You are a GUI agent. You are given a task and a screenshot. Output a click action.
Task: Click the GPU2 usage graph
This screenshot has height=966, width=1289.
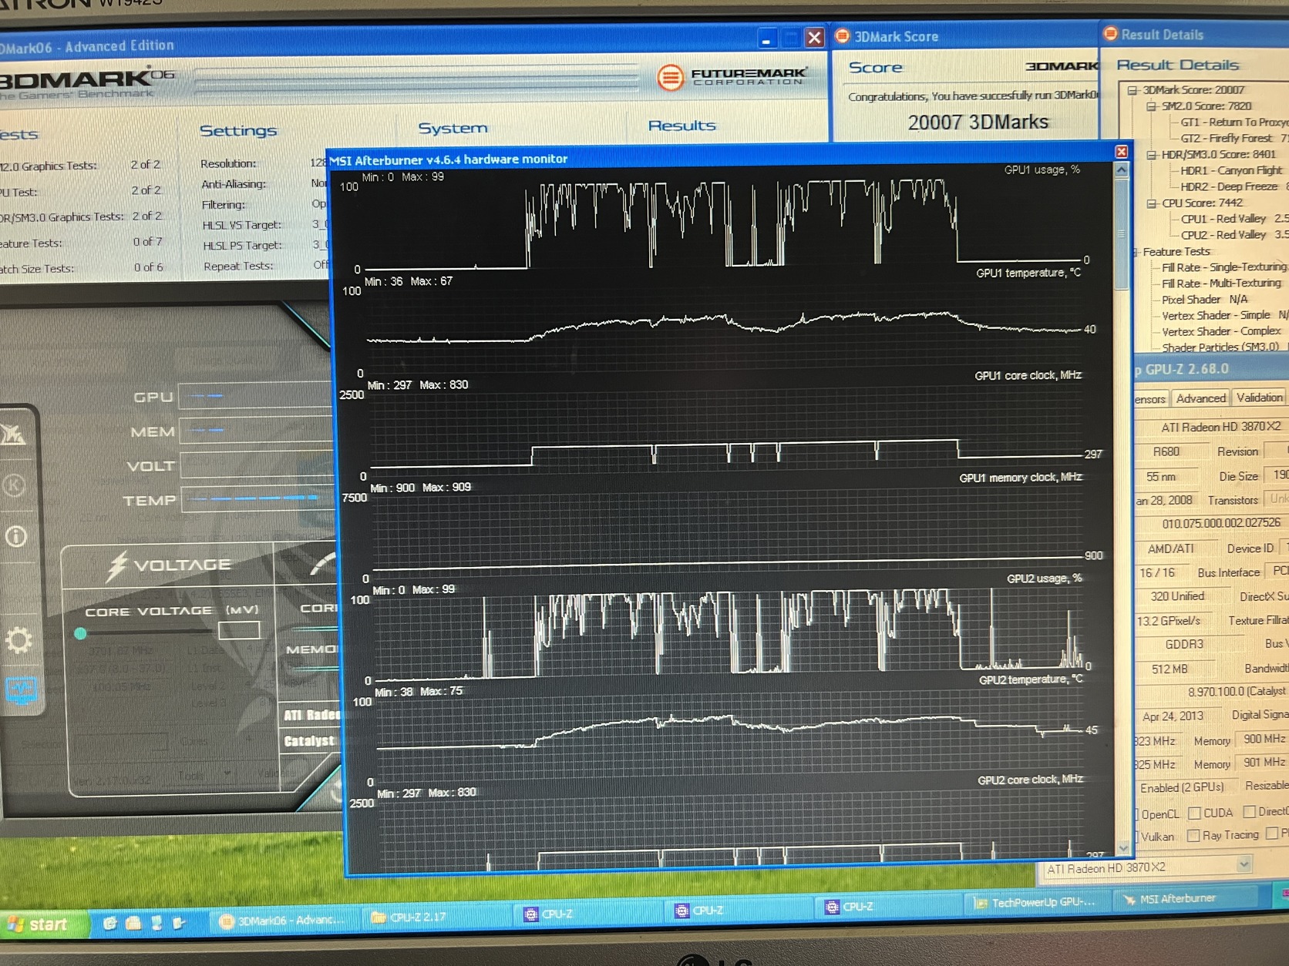[x=731, y=636]
